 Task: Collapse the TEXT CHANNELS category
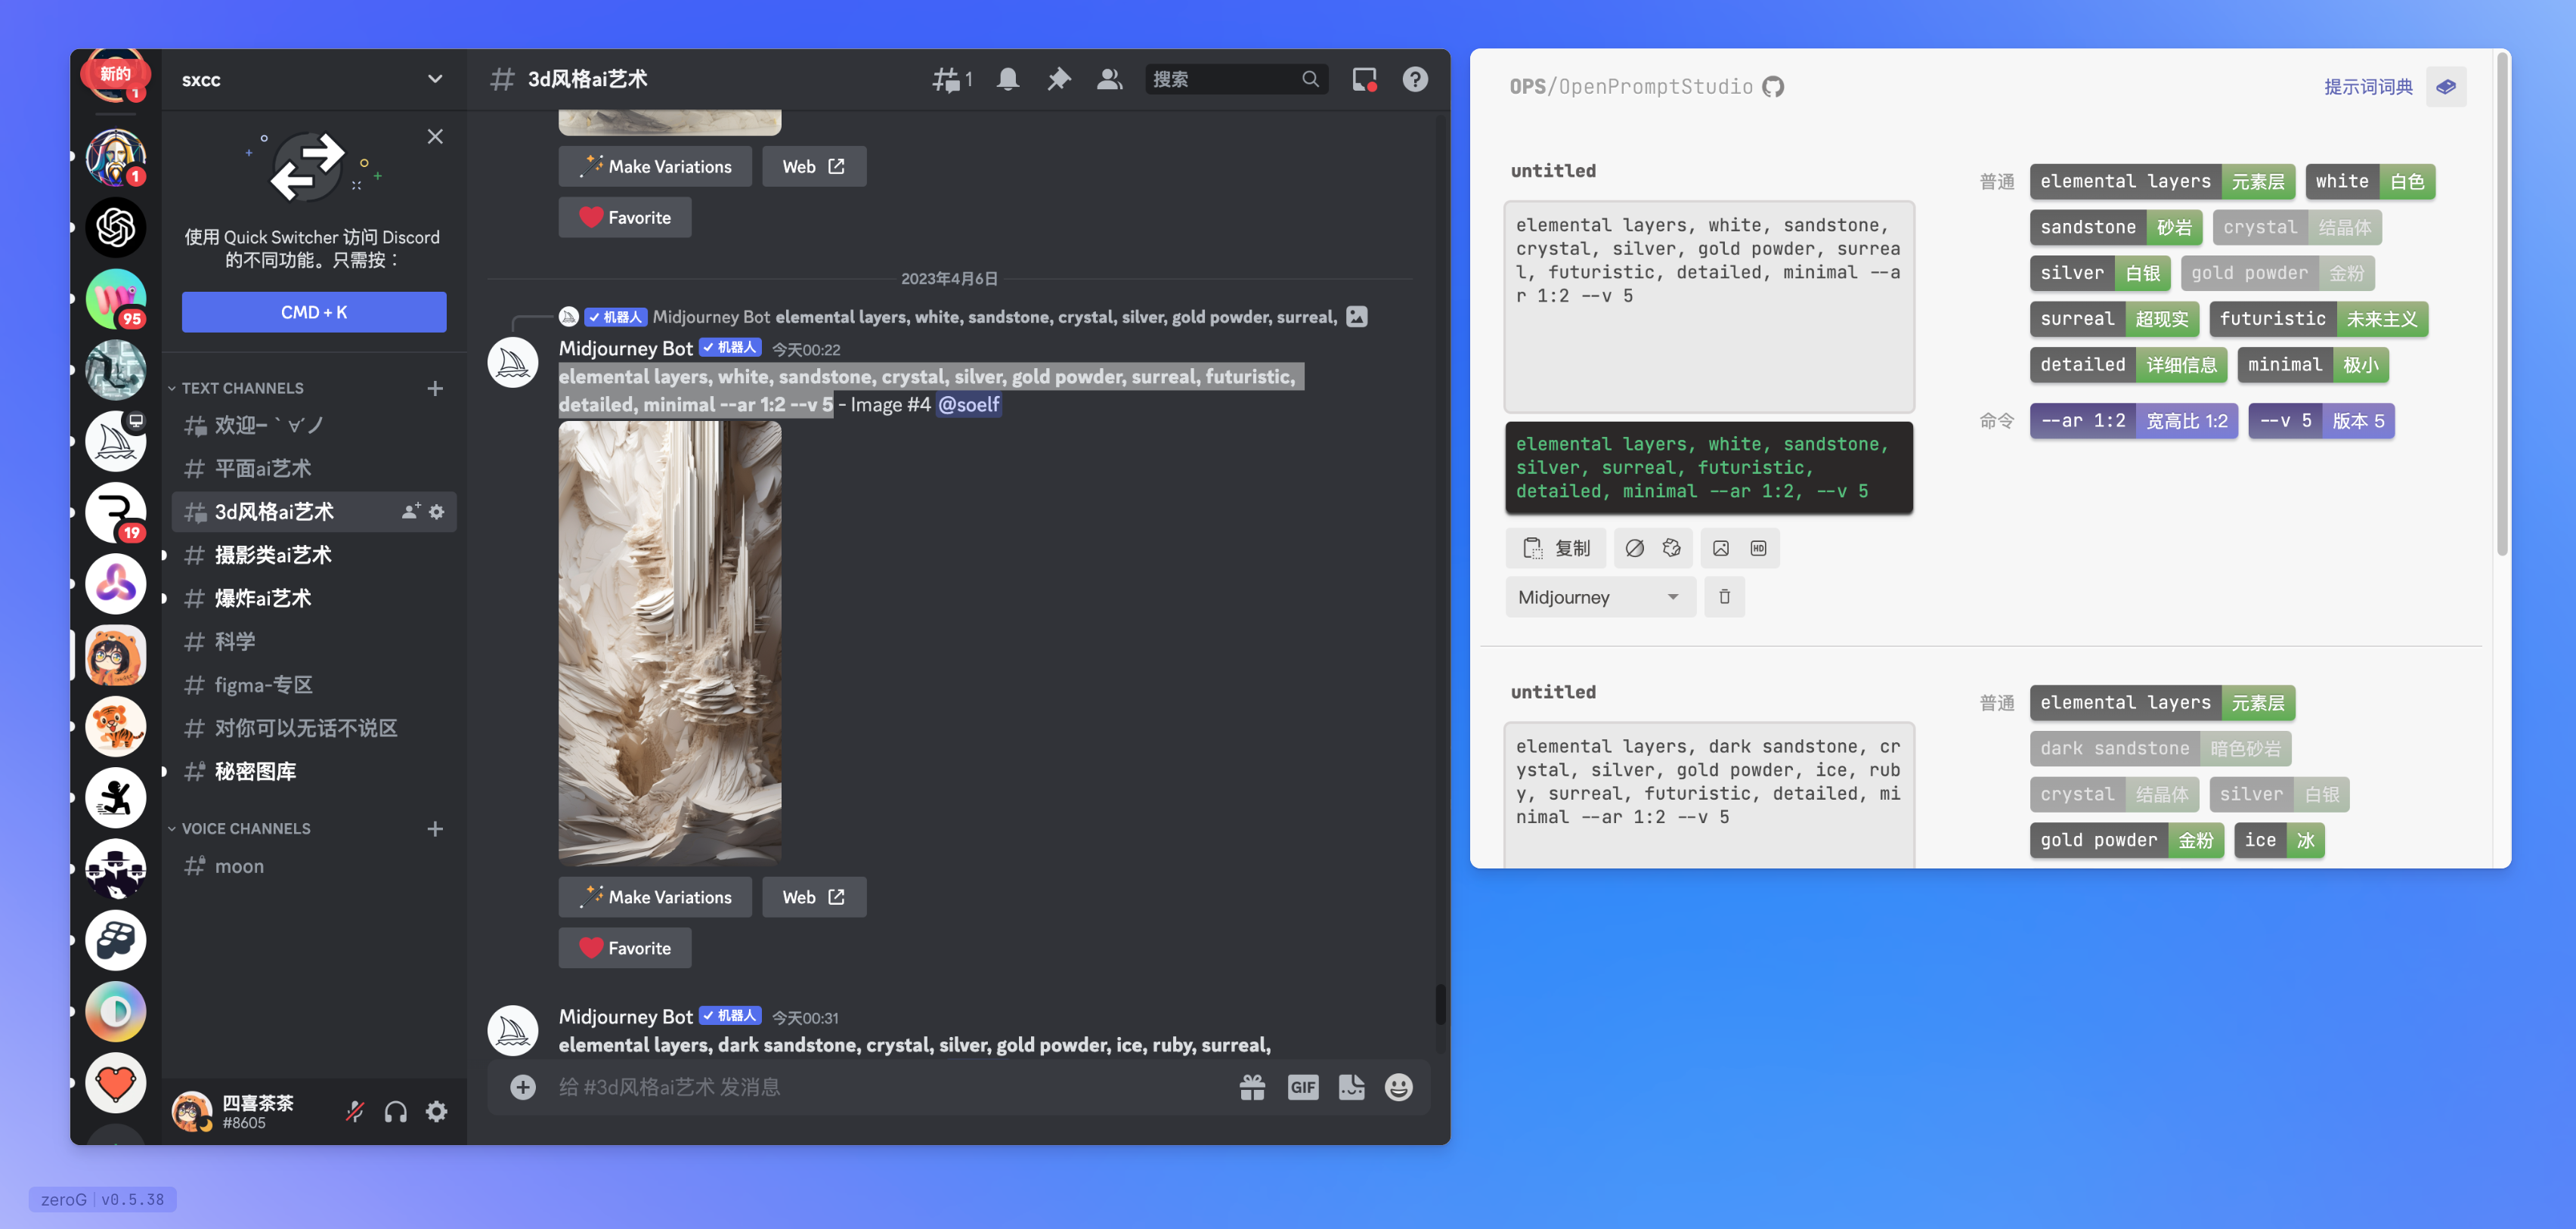coord(241,388)
